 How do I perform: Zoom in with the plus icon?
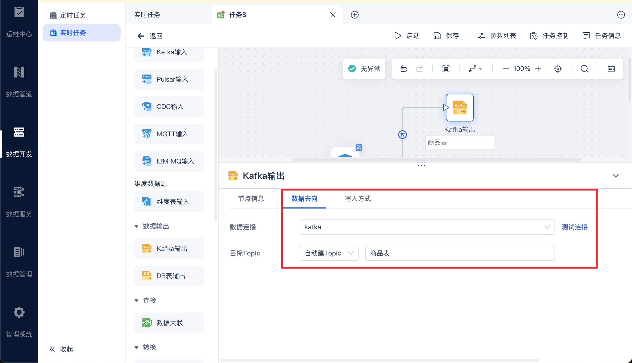pos(538,69)
